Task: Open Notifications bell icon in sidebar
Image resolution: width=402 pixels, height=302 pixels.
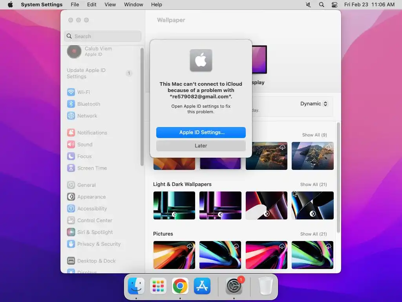Action: [x=71, y=133]
